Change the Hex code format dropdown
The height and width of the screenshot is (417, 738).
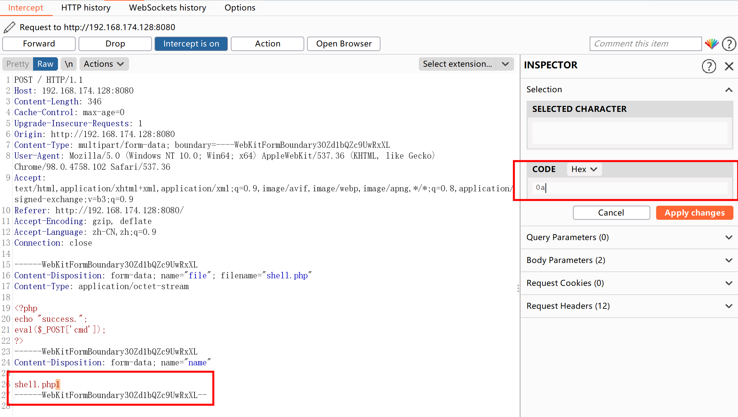click(584, 169)
